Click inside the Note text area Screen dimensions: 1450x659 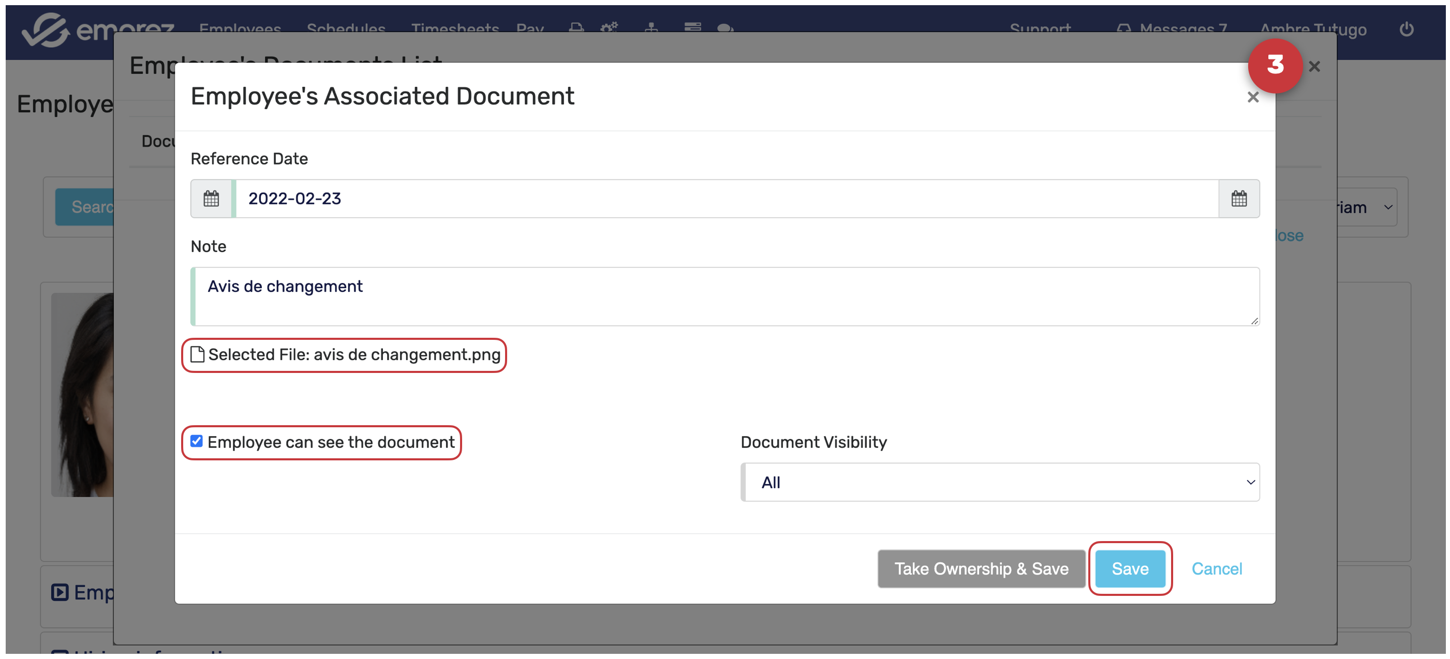tap(725, 296)
